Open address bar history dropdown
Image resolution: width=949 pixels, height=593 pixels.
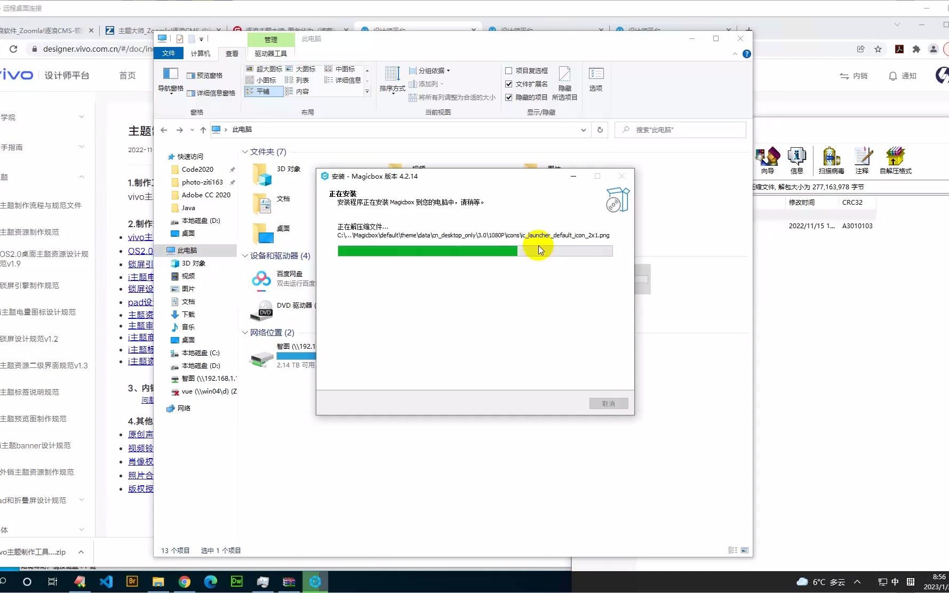click(x=584, y=130)
